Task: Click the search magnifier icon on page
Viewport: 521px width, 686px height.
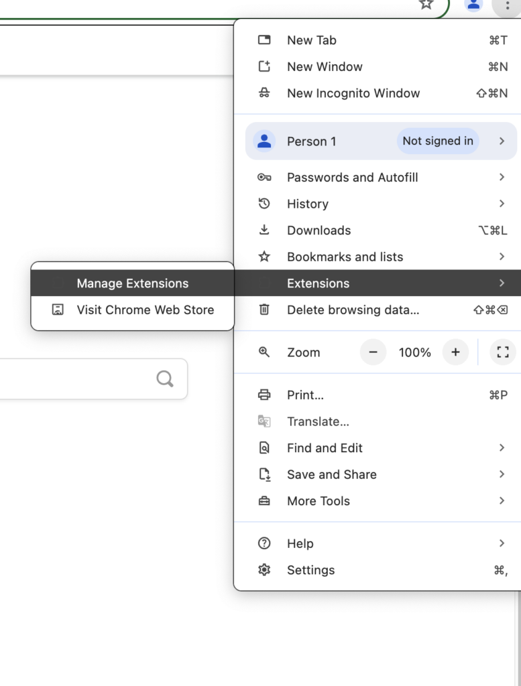Action: tap(165, 379)
